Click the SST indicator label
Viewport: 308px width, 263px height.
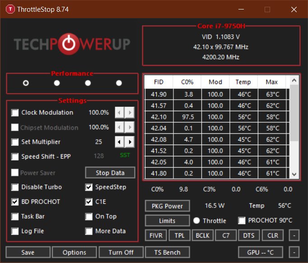click(x=125, y=155)
